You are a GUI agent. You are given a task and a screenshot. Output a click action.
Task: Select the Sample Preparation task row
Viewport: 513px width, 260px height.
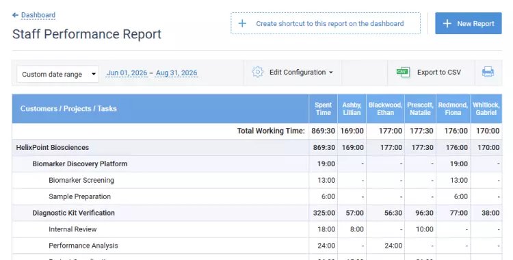(x=256, y=196)
